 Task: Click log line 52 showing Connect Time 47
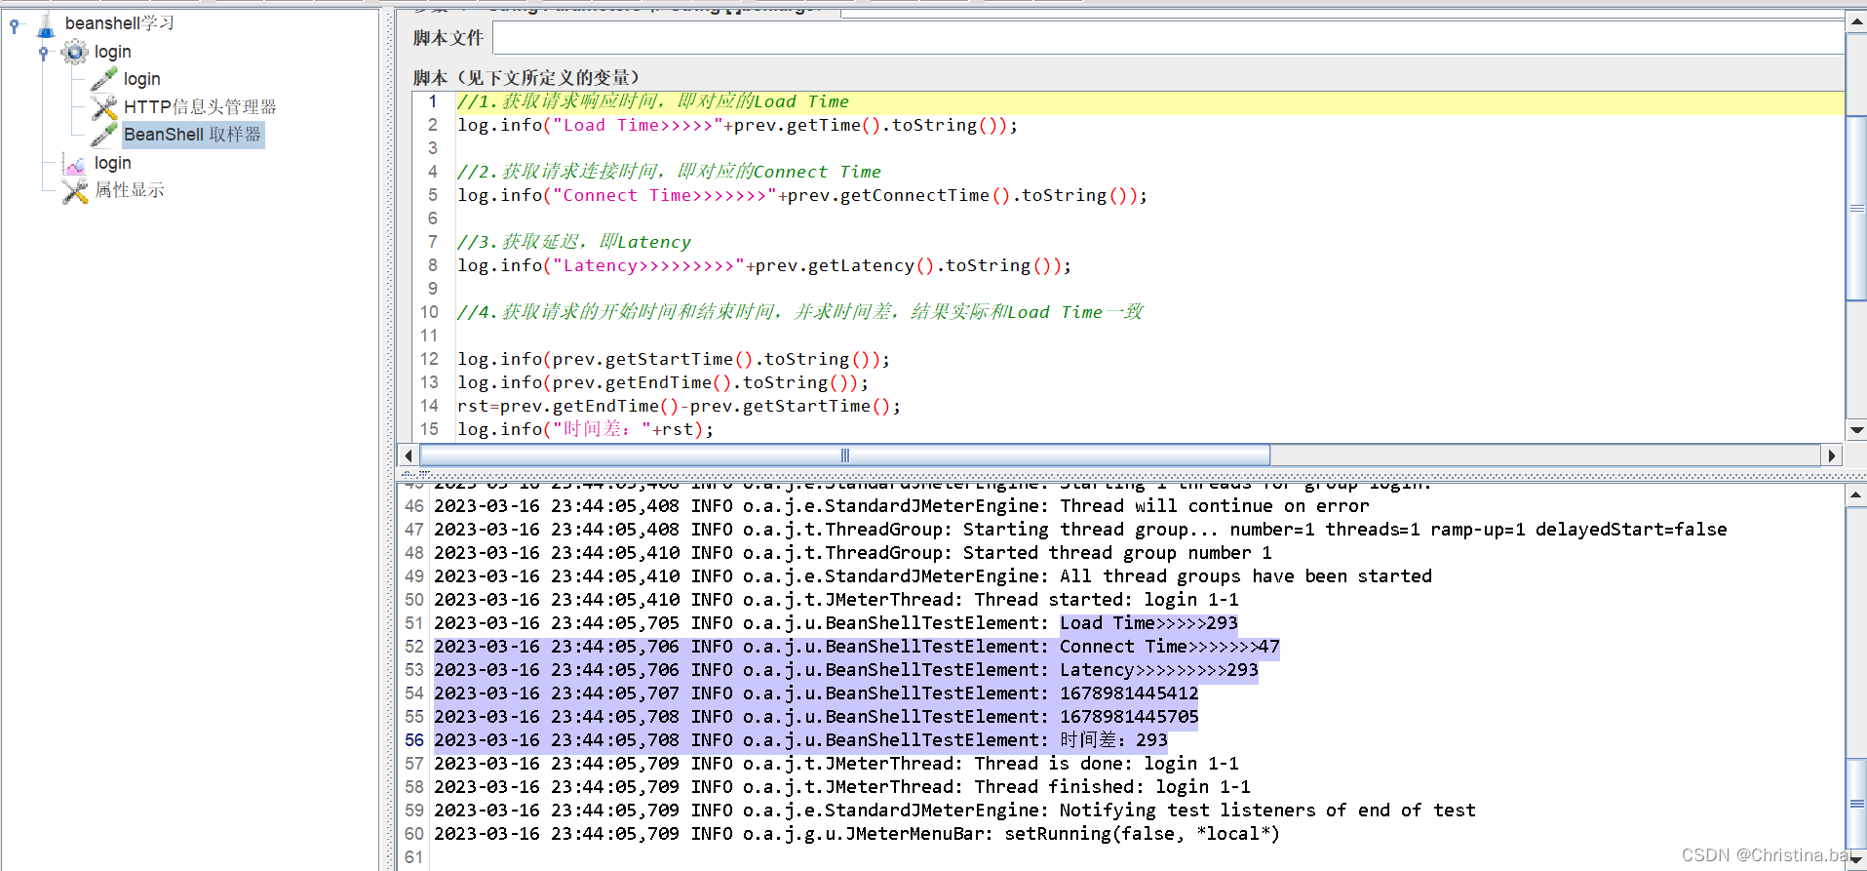[x=856, y=647]
